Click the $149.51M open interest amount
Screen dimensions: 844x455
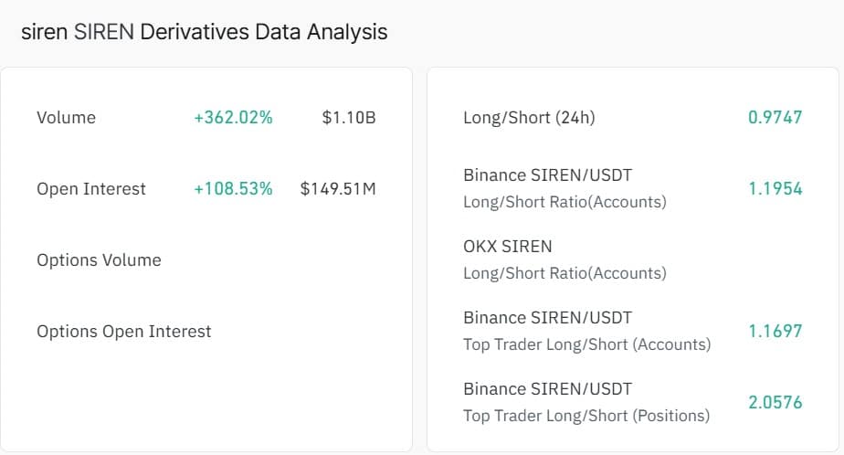[338, 189]
